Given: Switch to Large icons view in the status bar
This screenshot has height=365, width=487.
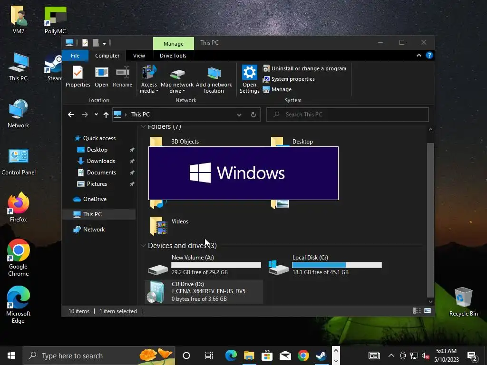Looking at the screenshot, I should [428, 311].
